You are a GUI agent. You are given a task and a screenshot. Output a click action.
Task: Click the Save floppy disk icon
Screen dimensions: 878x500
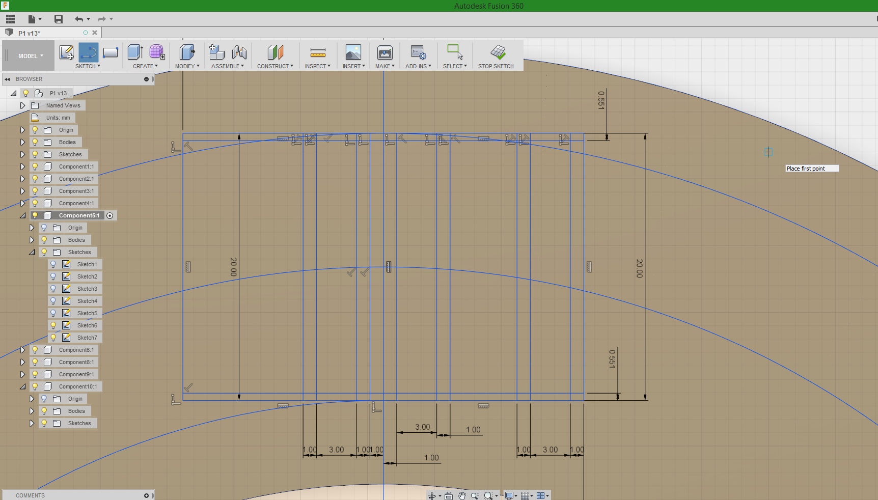59,19
